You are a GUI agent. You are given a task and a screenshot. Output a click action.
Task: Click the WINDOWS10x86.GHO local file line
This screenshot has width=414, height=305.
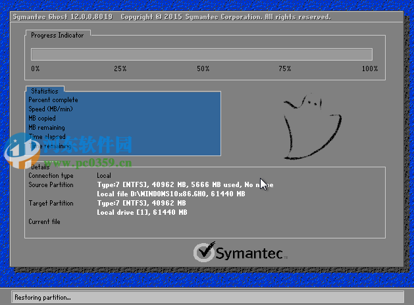171,194
